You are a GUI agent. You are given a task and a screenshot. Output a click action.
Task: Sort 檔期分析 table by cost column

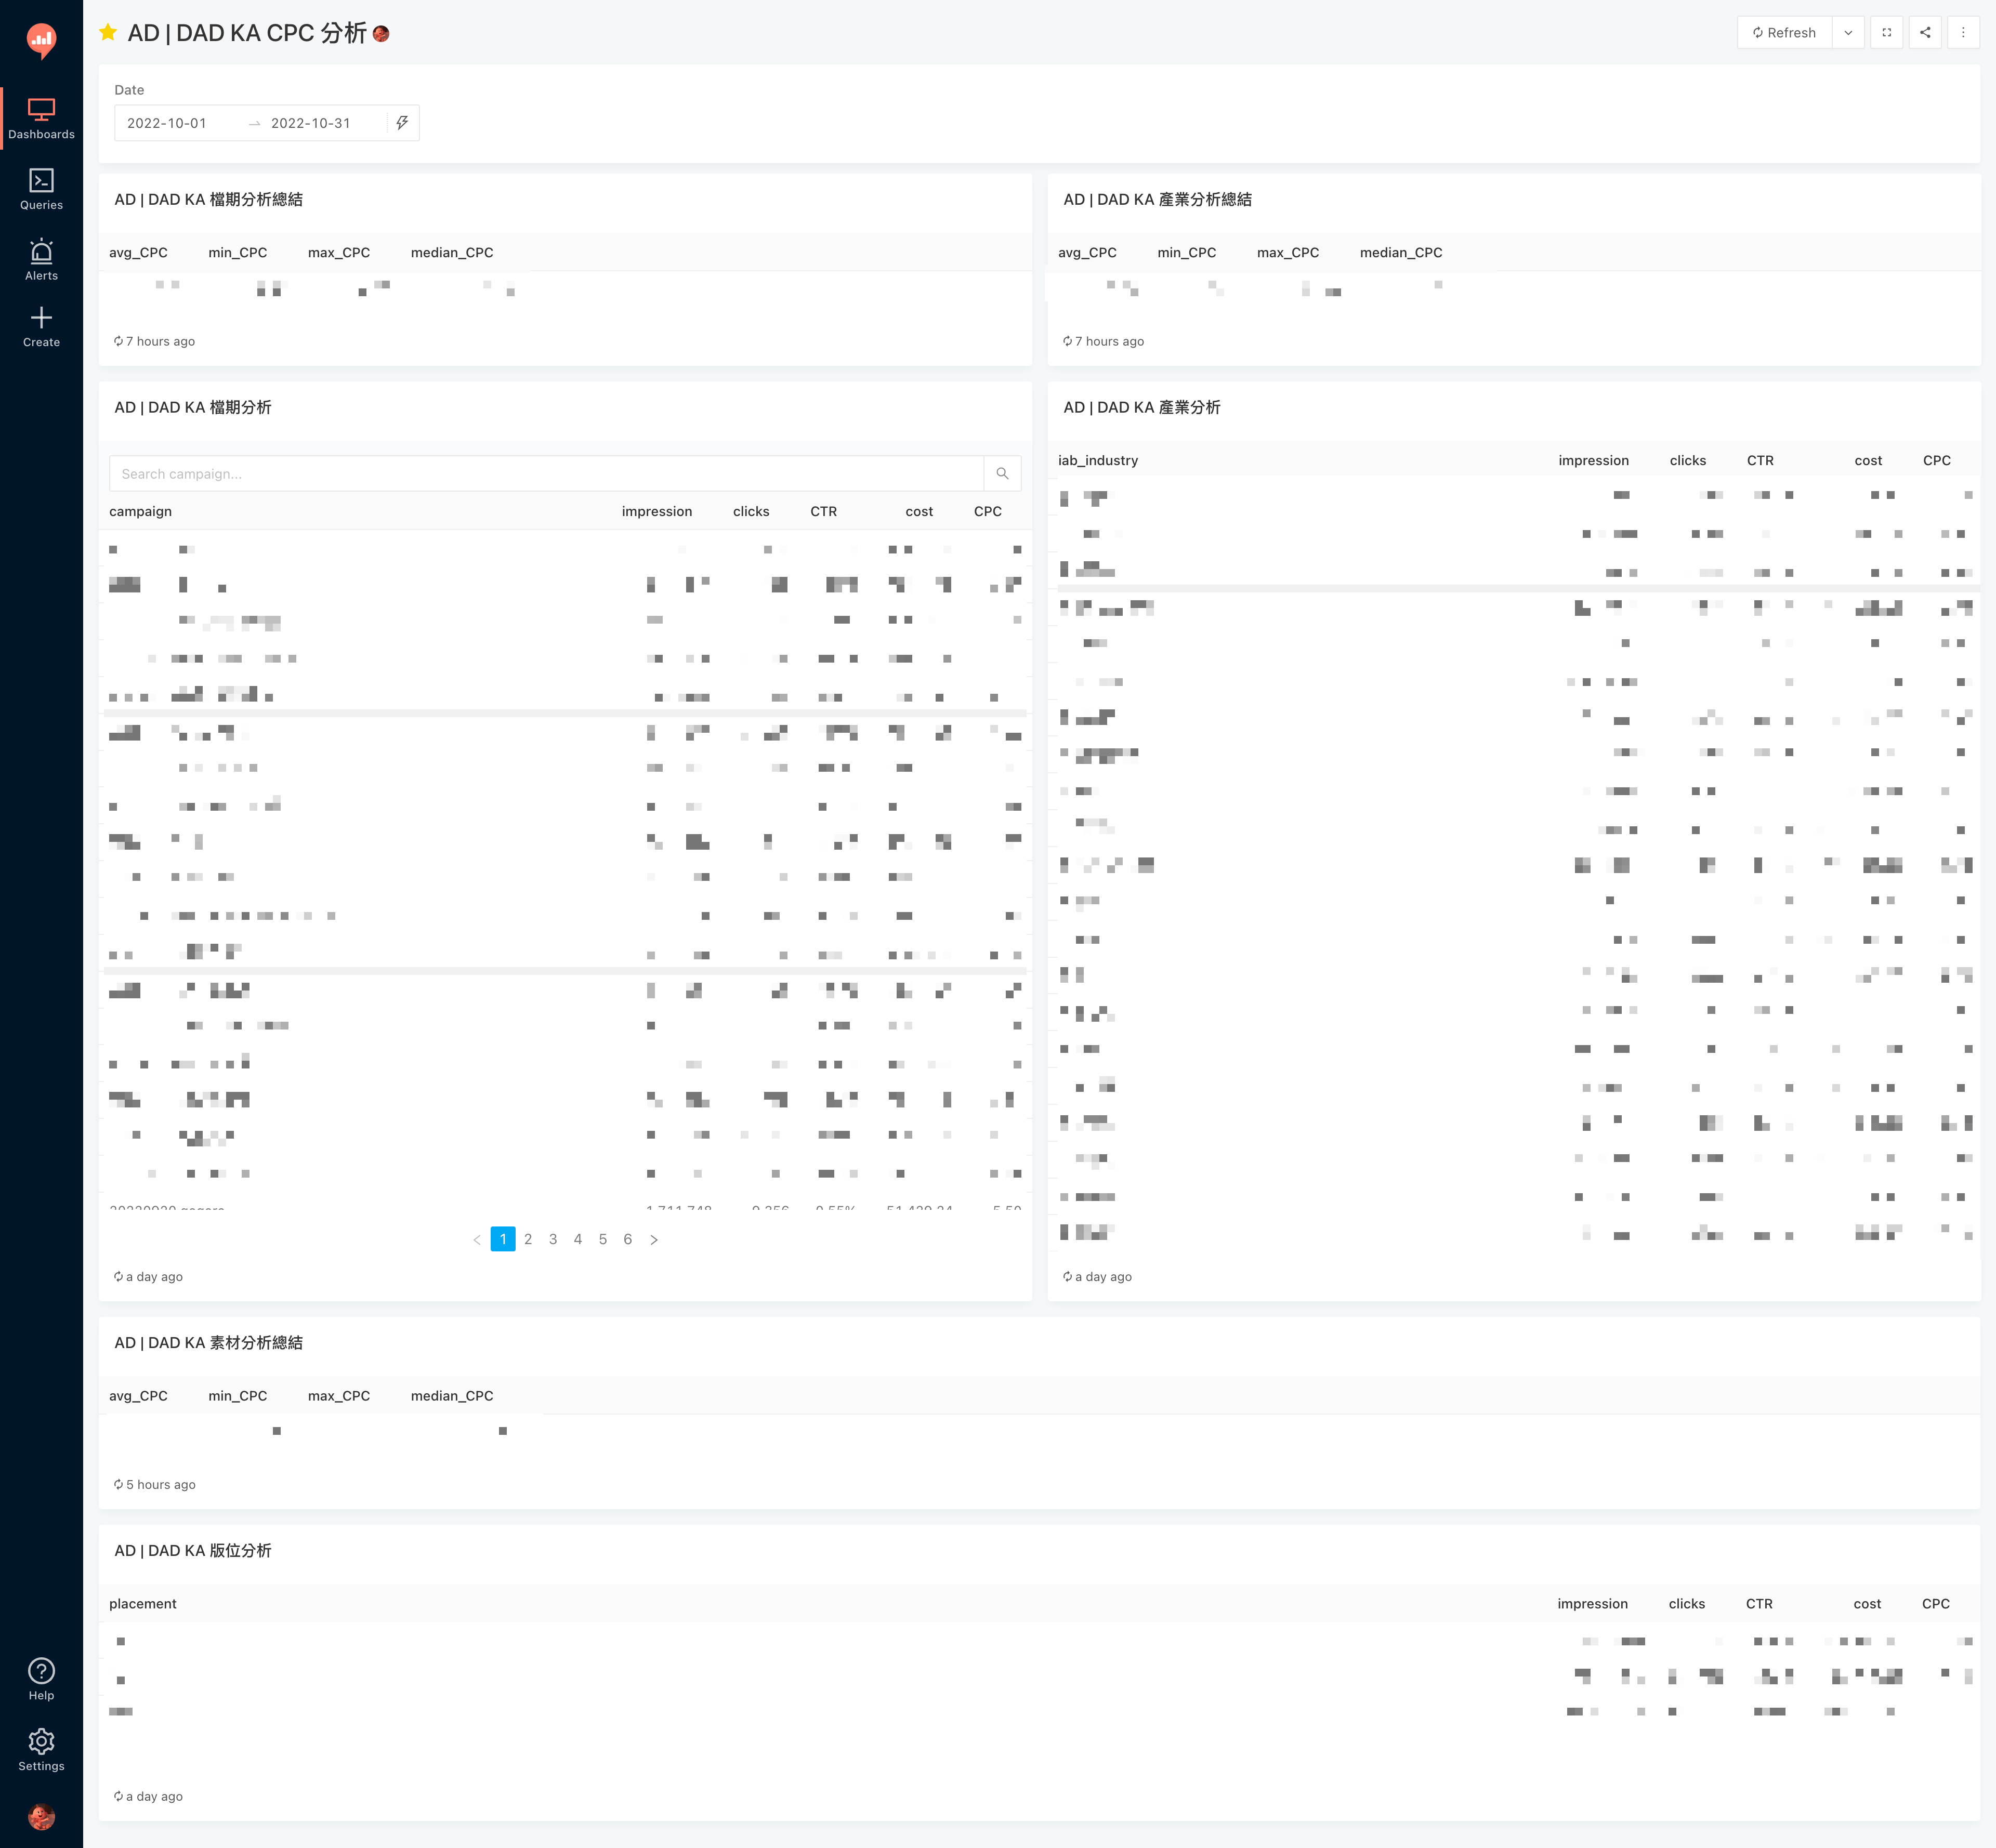click(919, 511)
